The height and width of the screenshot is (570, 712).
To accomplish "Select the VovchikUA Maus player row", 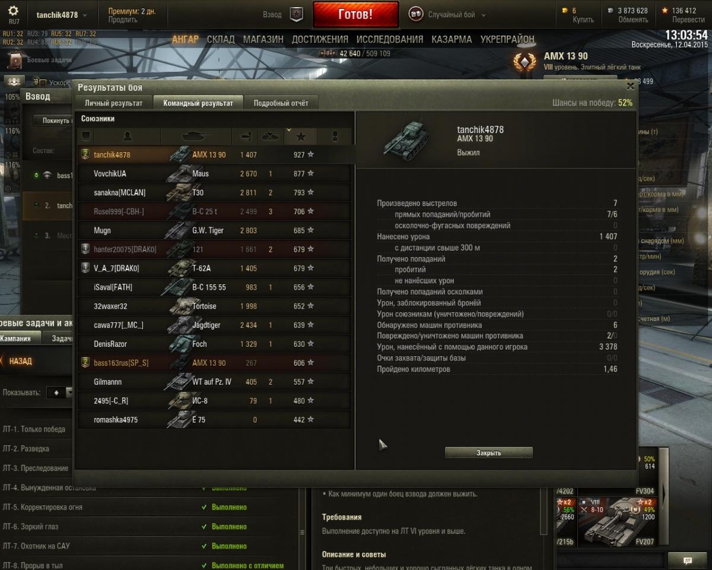I will tap(215, 174).
